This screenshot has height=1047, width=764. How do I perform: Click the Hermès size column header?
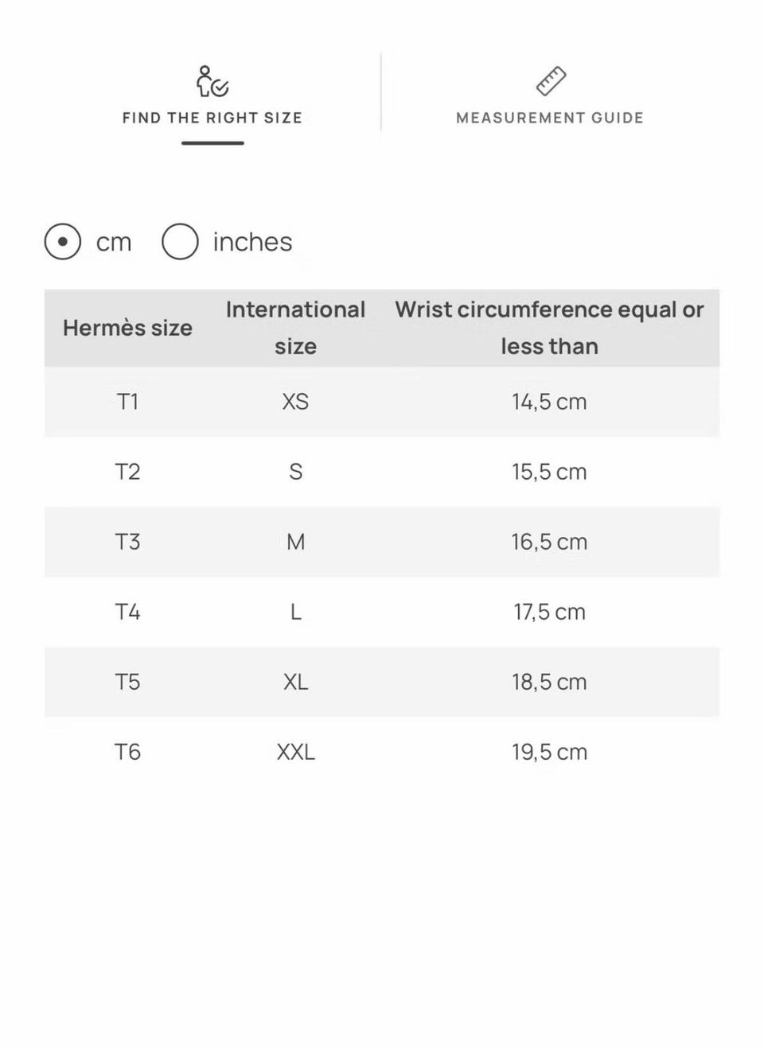pos(127,328)
